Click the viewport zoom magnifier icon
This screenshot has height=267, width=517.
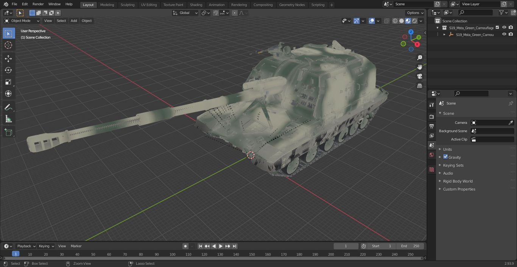[419, 58]
